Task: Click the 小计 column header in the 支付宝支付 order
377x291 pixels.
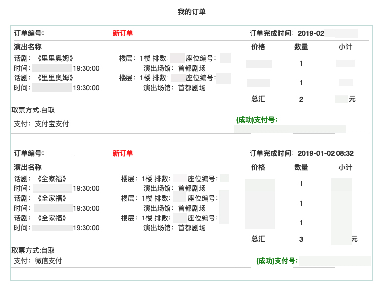Action: click(x=345, y=47)
